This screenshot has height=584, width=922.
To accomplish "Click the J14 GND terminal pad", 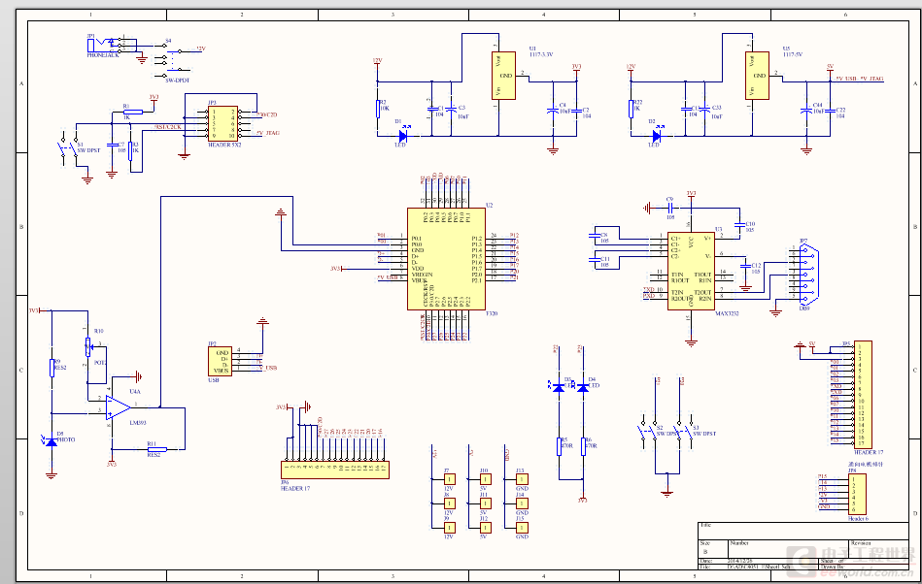I will click(x=522, y=503).
